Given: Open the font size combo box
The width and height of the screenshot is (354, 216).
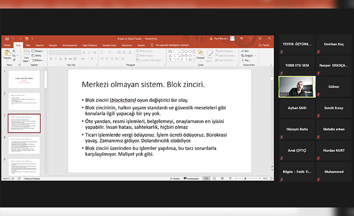Looking at the screenshot, I should [x=77, y=53].
